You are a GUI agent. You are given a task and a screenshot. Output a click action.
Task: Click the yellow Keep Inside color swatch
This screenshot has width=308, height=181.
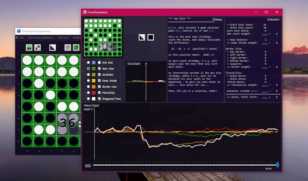[x=94, y=80]
